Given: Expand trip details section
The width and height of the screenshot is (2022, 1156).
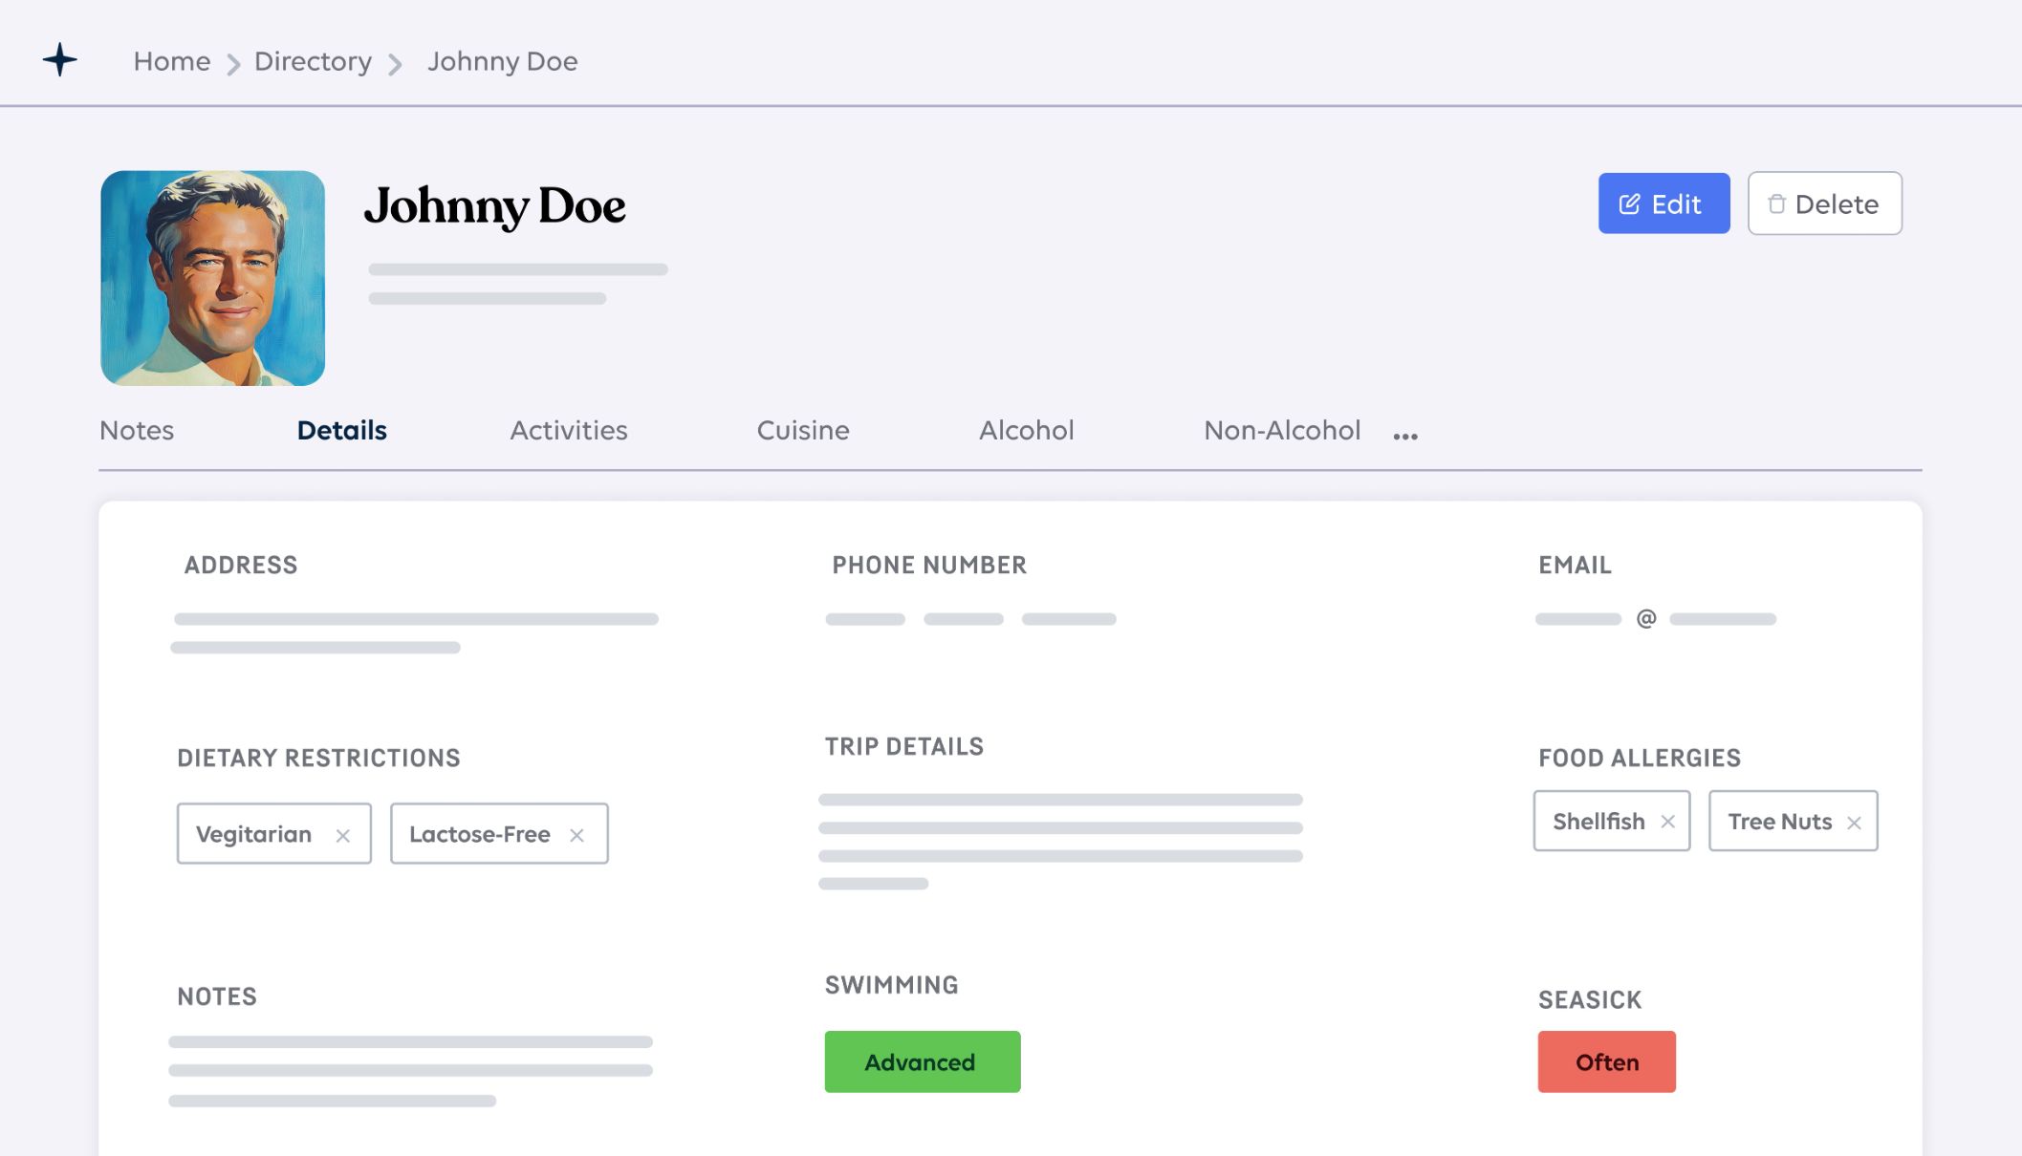Looking at the screenshot, I should coord(904,745).
